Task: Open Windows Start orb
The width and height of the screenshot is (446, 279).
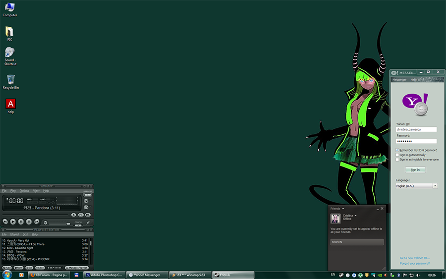Action: (7, 275)
